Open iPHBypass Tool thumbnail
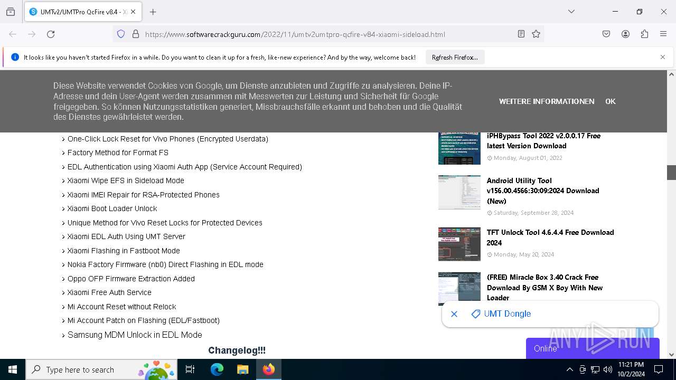This screenshot has height=380, width=676. pyautogui.click(x=459, y=148)
